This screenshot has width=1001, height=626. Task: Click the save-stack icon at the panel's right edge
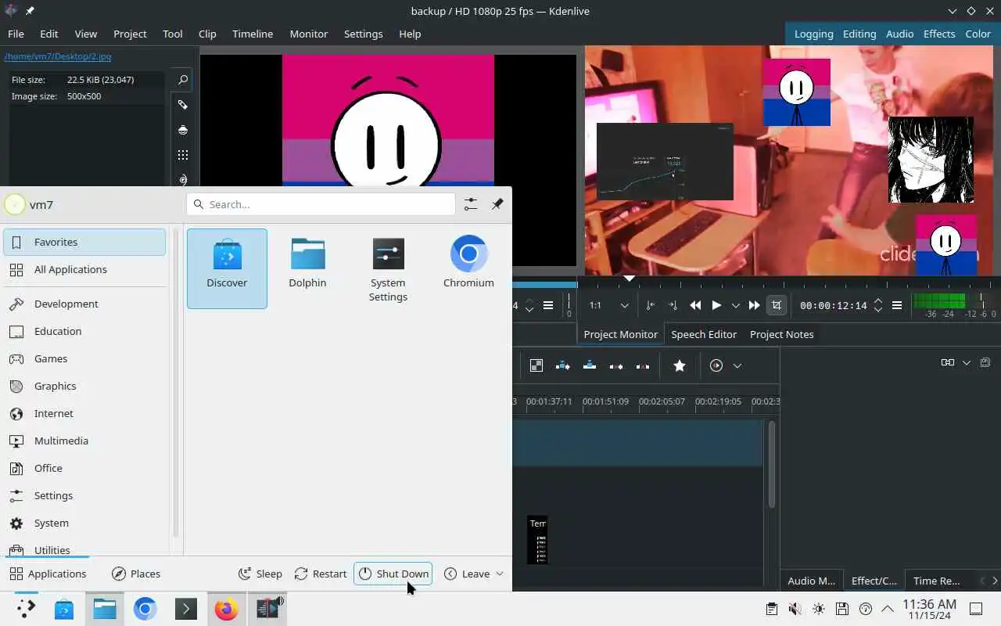[985, 362]
